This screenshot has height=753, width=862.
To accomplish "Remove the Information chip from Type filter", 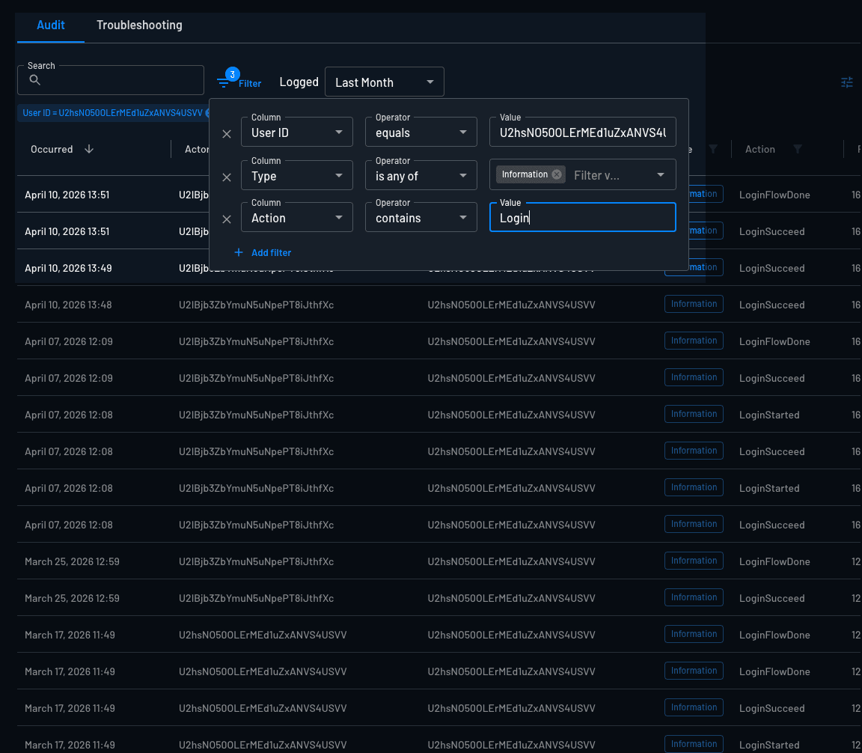I will point(557,174).
